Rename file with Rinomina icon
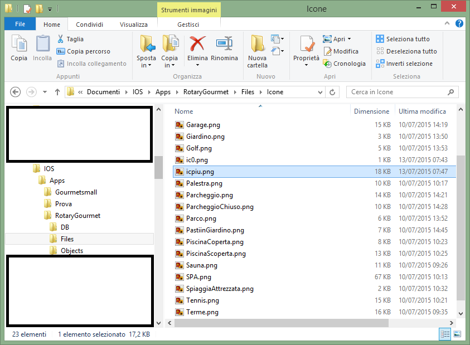The width and height of the screenshot is (470, 345). pyautogui.click(x=224, y=43)
